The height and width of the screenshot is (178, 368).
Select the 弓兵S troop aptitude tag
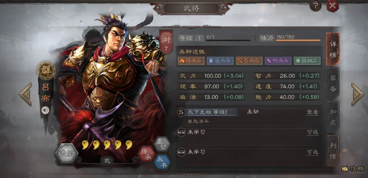tap(249, 61)
